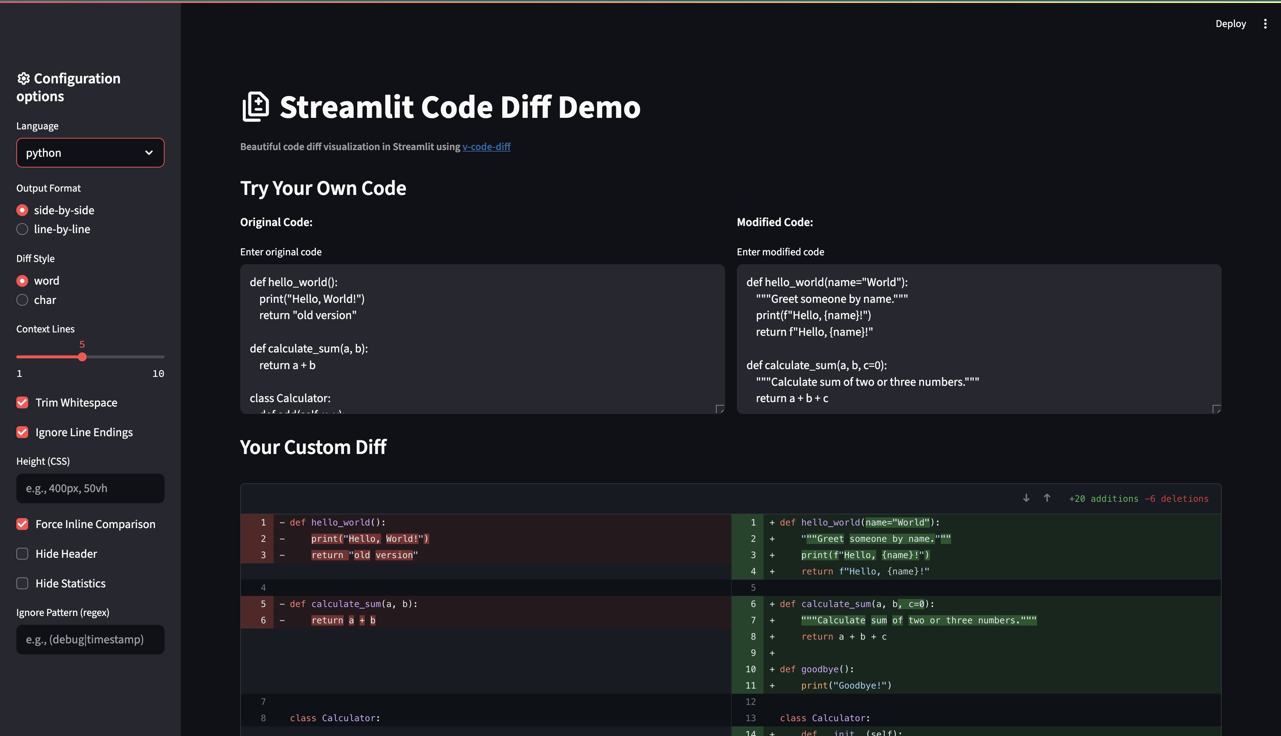The height and width of the screenshot is (736, 1281).
Task: Open the Language dropdown showing python
Action: pos(90,153)
